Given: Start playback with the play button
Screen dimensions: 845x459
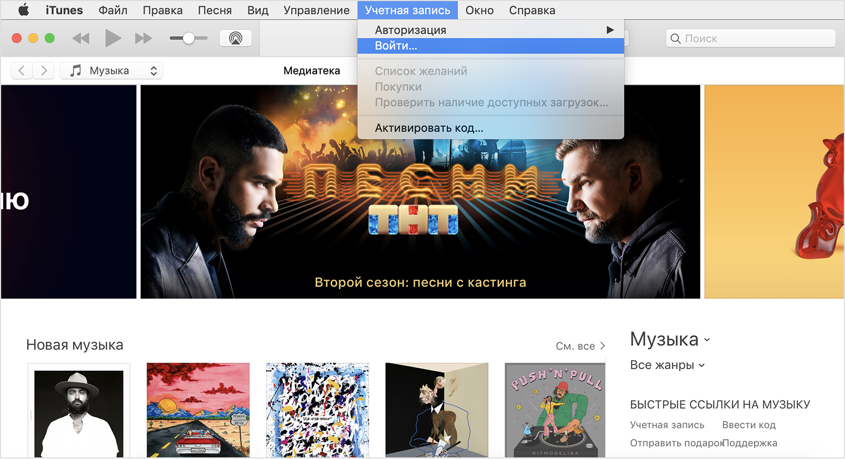Looking at the screenshot, I should pos(113,38).
